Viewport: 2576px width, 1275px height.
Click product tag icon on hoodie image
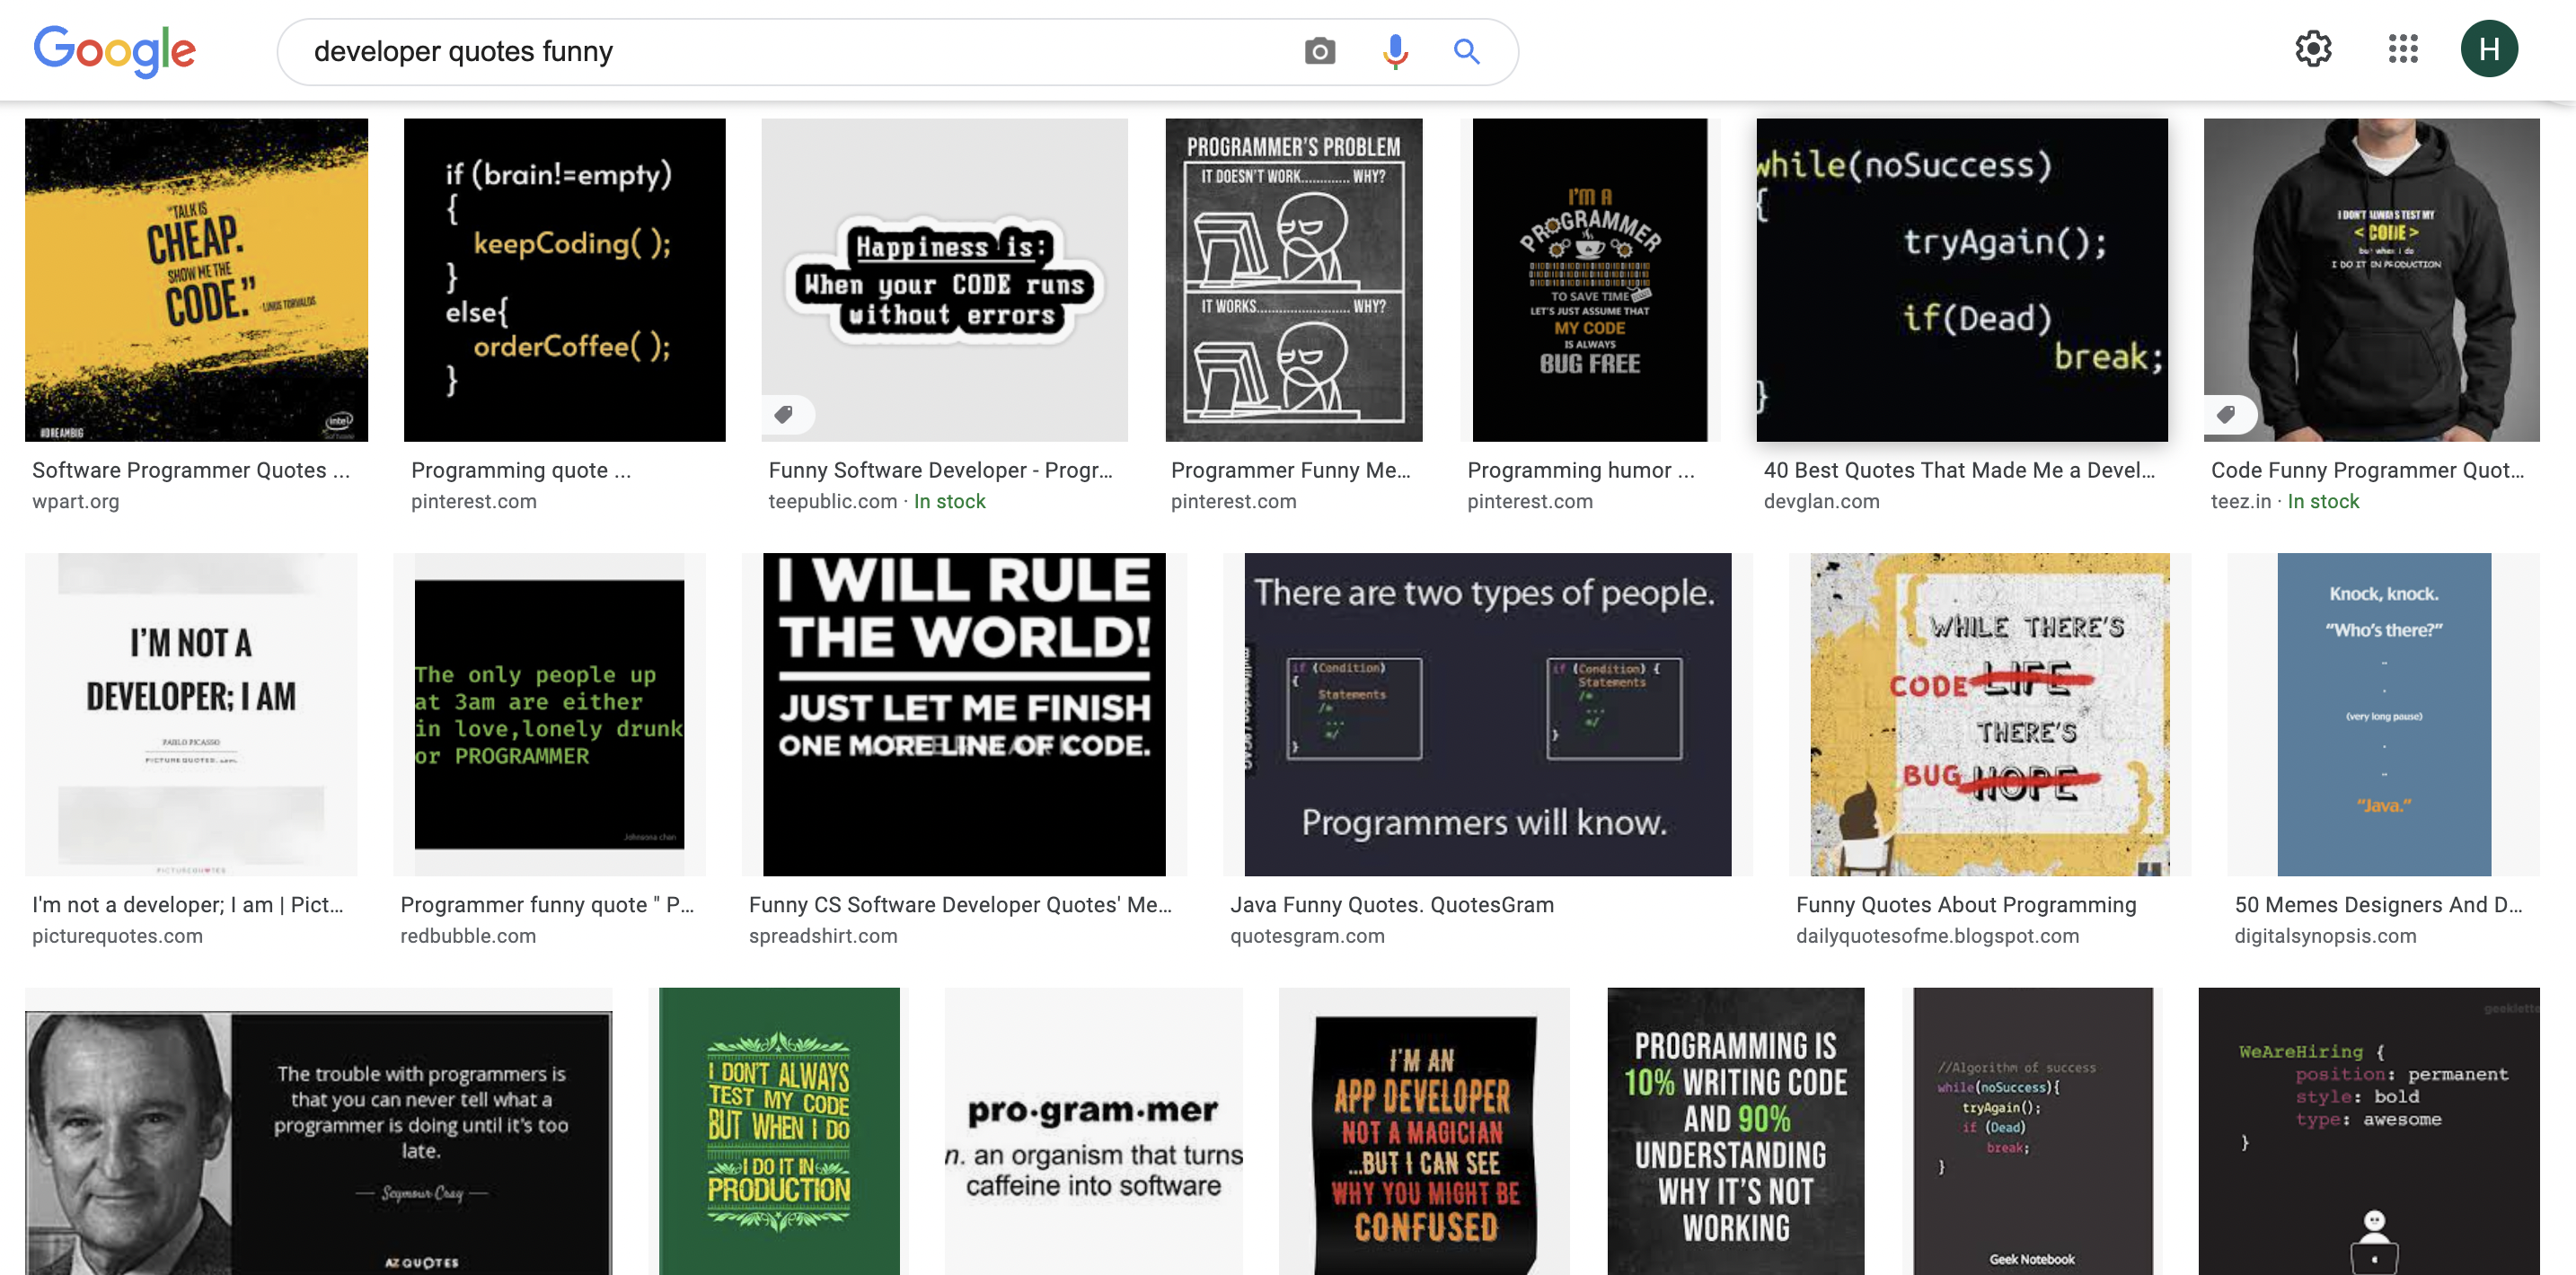pyautogui.click(x=2227, y=414)
